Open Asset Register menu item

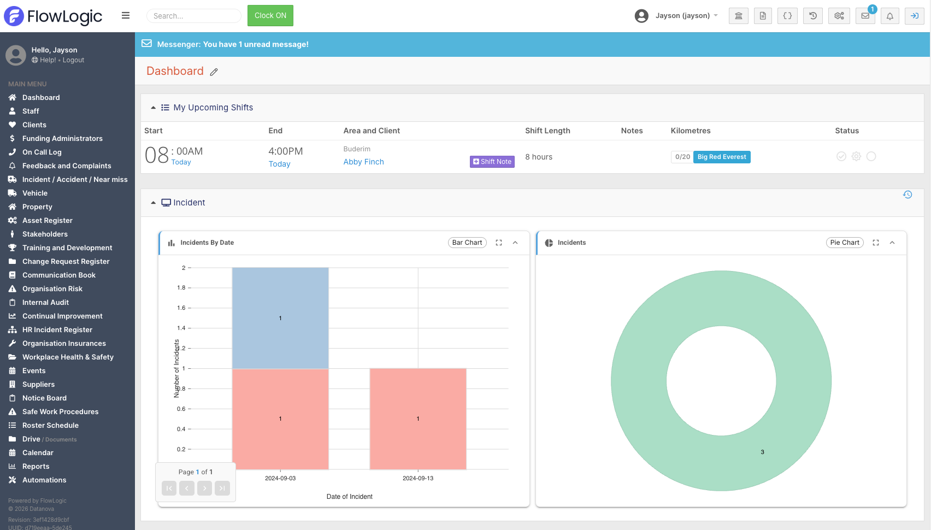48,220
